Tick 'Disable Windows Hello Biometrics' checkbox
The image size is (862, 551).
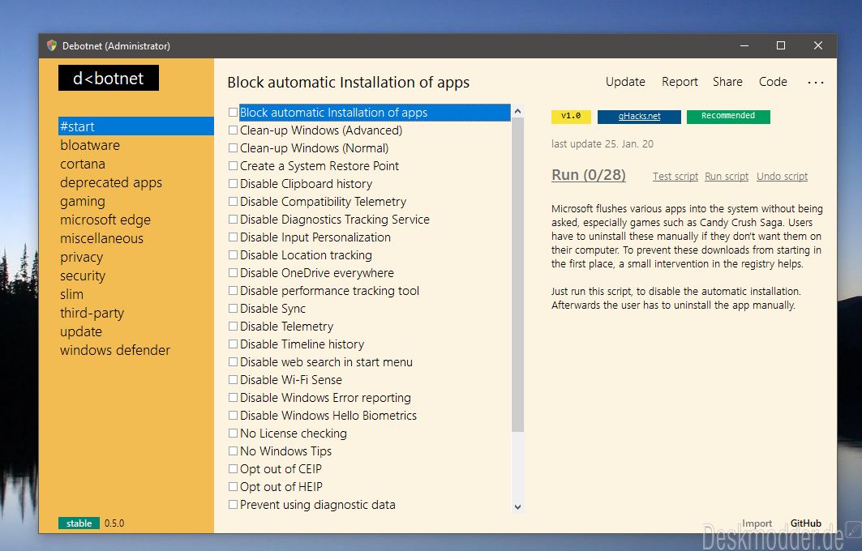point(233,416)
